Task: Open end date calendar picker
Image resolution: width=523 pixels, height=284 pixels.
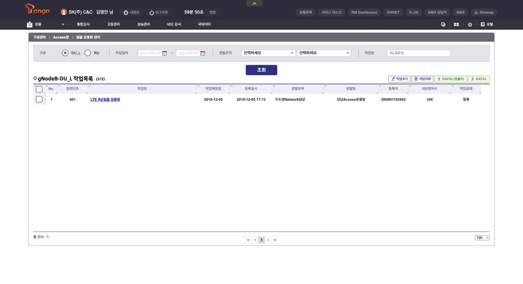Action: pyautogui.click(x=203, y=53)
